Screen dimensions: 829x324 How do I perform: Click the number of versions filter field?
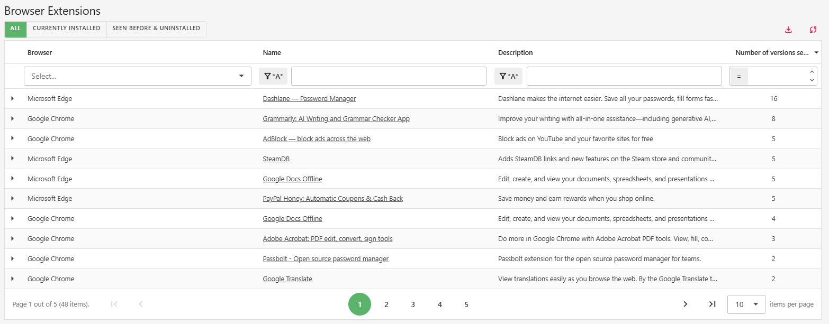click(x=778, y=76)
